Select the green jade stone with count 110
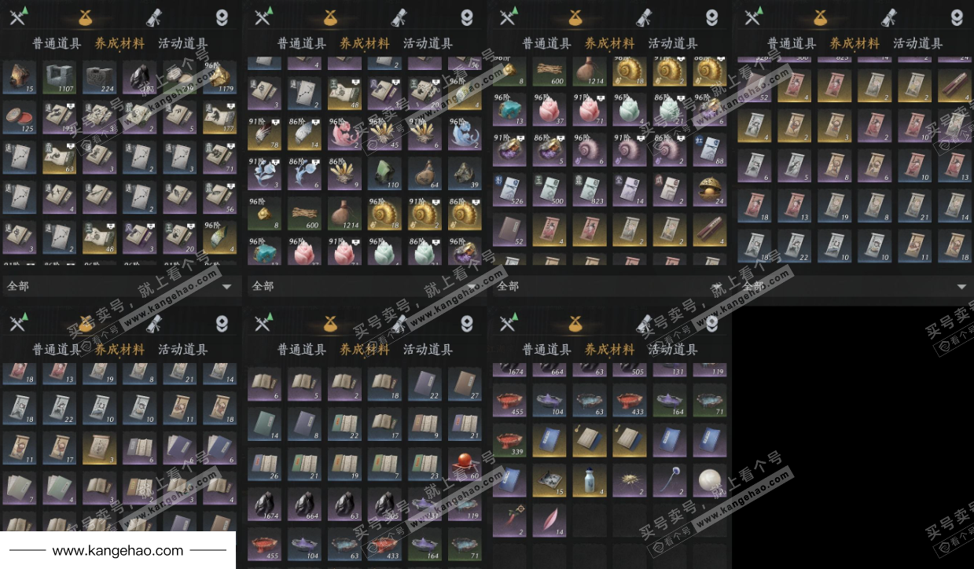The width and height of the screenshot is (974, 569). (x=384, y=174)
